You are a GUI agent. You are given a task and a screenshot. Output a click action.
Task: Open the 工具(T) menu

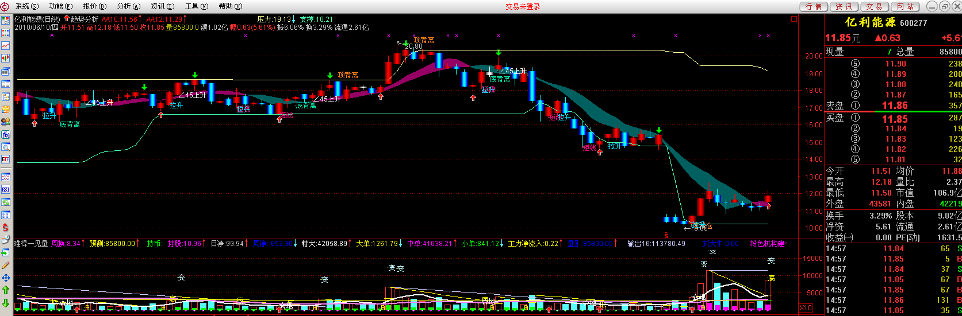pos(197,6)
